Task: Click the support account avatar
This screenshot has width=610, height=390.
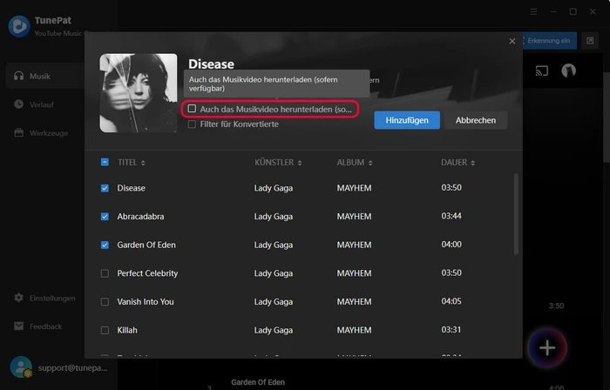Action: coord(21,367)
